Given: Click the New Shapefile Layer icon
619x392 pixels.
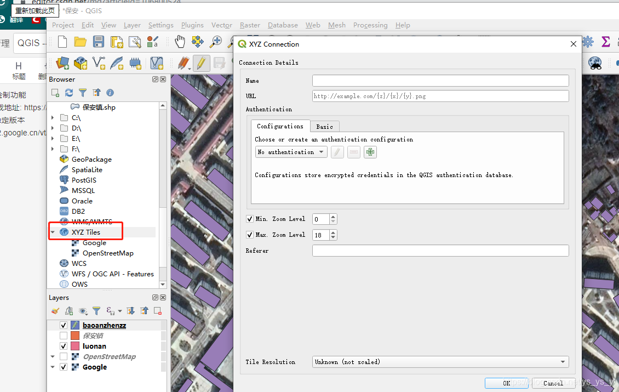Looking at the screenshot, I should click(99, 63).
